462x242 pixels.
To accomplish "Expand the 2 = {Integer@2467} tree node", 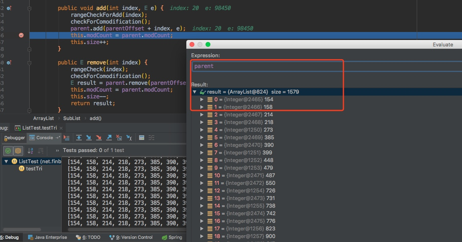I will pyautogui.click(x=202, y=114).
